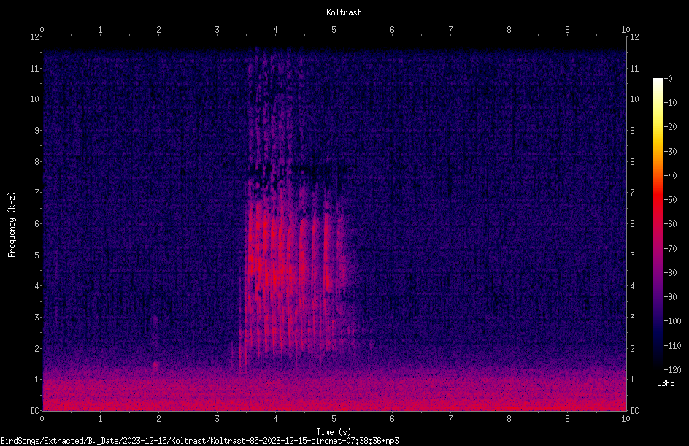Click the 10 second tick on bottom axis
This screenshot has width=689, height=446.
[626, 419]
